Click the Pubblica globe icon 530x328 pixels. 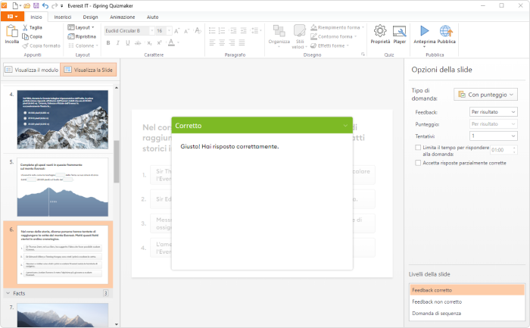pos(446,31)
